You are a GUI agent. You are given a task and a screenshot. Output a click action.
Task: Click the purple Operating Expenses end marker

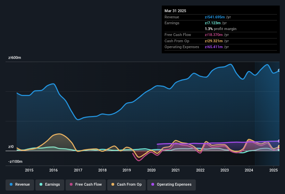(x=279, y=141)
